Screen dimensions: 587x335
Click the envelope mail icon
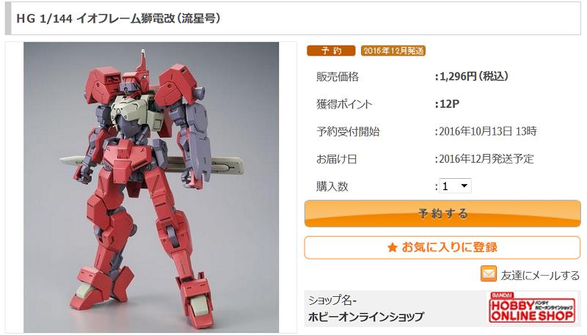pos(489,274)
